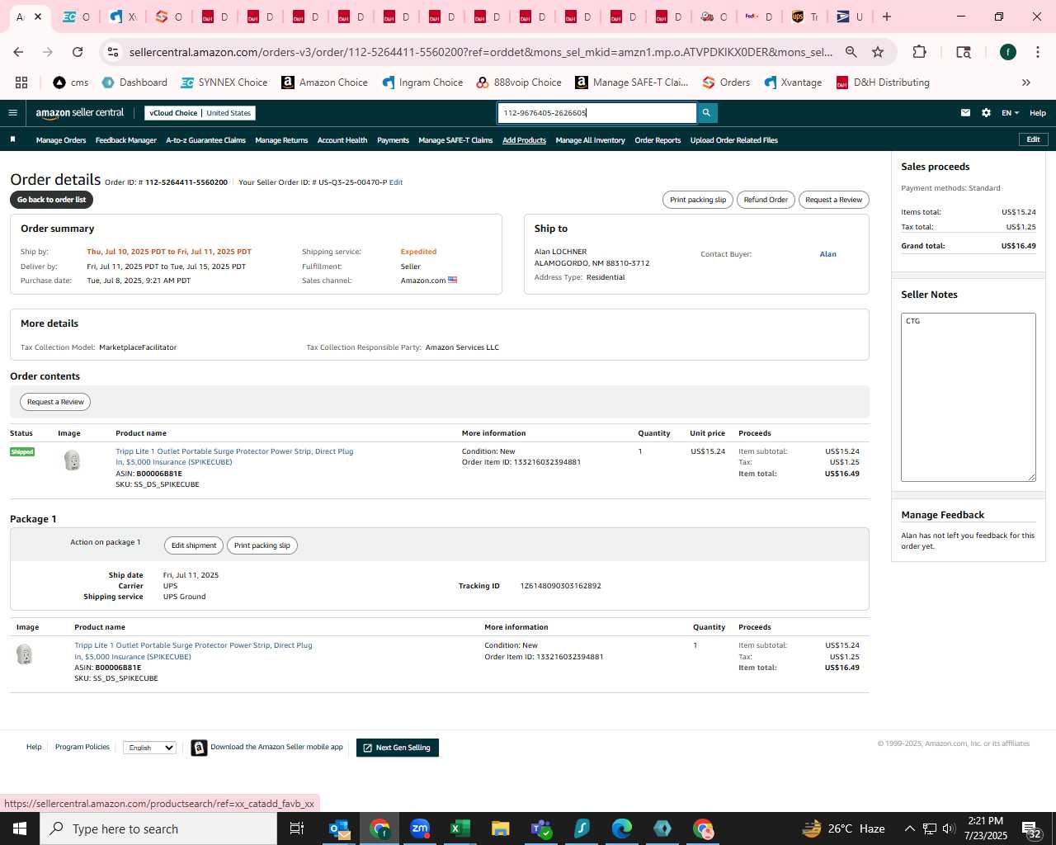Open Program Policies footer link

[82, 747]
